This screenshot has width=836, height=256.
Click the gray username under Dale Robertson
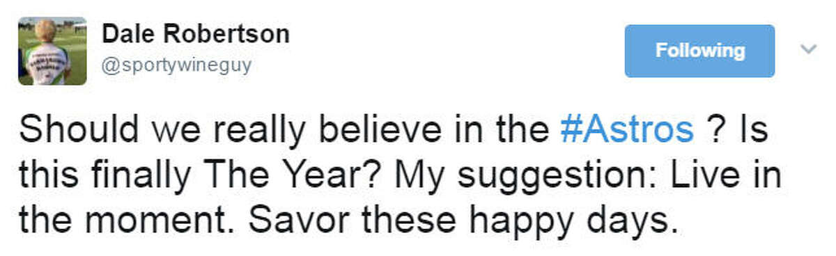point(177,66)
